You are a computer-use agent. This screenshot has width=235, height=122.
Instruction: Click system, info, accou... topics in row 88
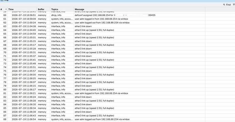coord(62,119)
